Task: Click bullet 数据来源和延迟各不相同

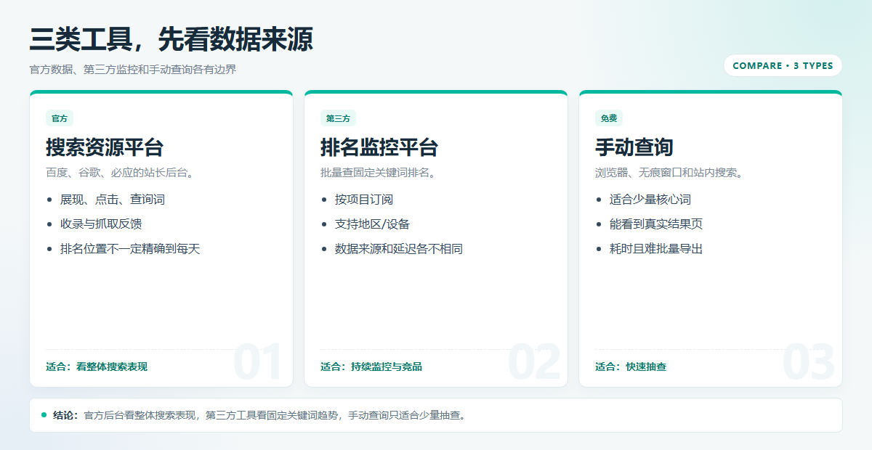Action: coord(399,249)
